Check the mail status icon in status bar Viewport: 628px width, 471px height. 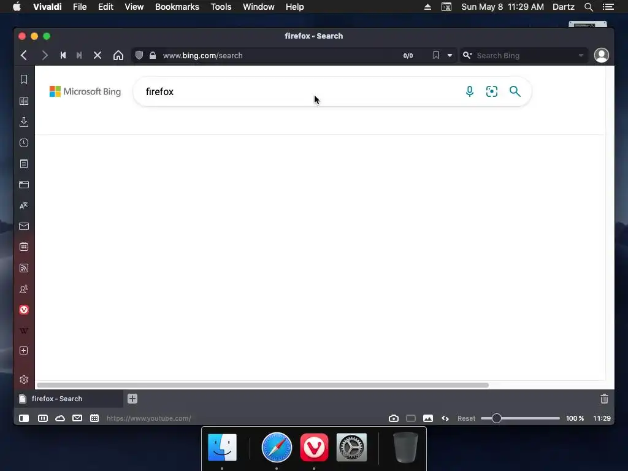coord(77,418)
